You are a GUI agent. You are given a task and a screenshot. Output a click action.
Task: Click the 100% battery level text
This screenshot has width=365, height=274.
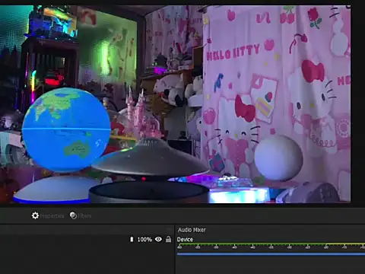coord(144,240)
